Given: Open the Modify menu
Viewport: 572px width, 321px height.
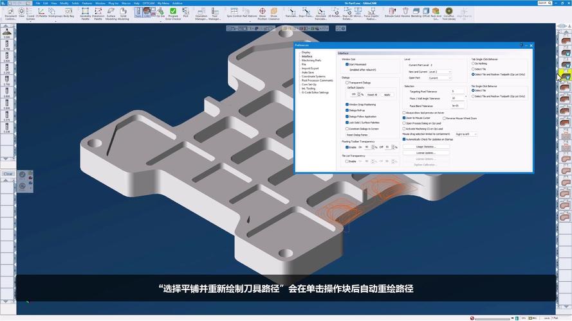Looking at the screenshot, I should (x=64, y=3).
